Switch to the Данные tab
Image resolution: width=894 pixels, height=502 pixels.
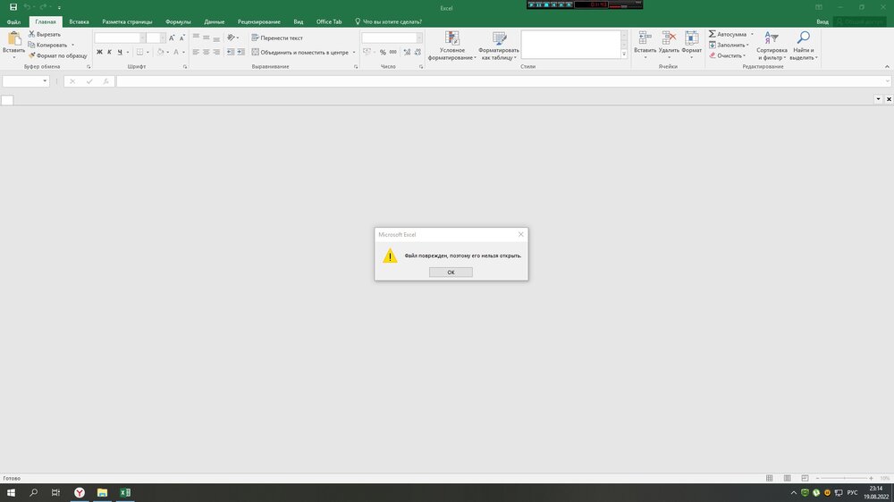pyautogui.click(x=214, y=21)
